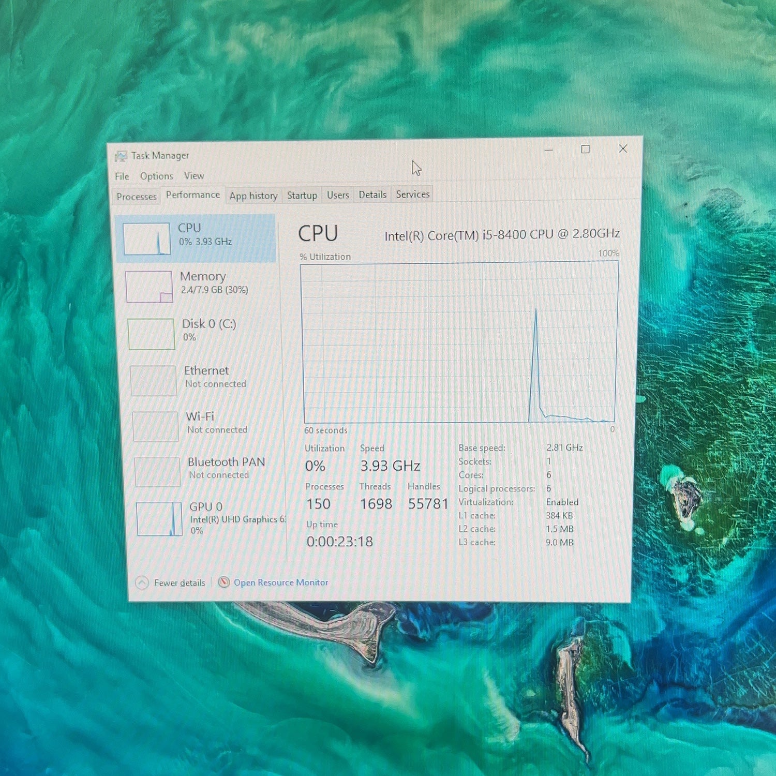This screenshot has width=776, height=776.
Task: Select Memory graph thumbnail in sidebar
Action: [x=149, y=287]
